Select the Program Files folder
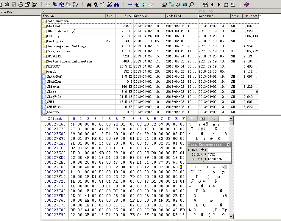The width and height of the screenshot is (281, 221). (150, 51)
